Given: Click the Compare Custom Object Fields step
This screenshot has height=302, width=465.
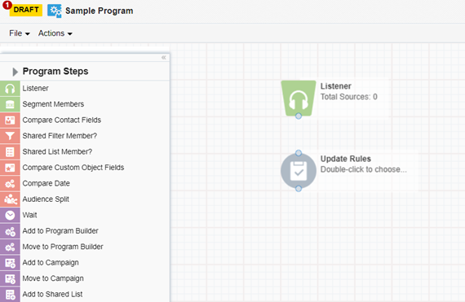Looking at the screenshot, I should (x=73, y=168).
